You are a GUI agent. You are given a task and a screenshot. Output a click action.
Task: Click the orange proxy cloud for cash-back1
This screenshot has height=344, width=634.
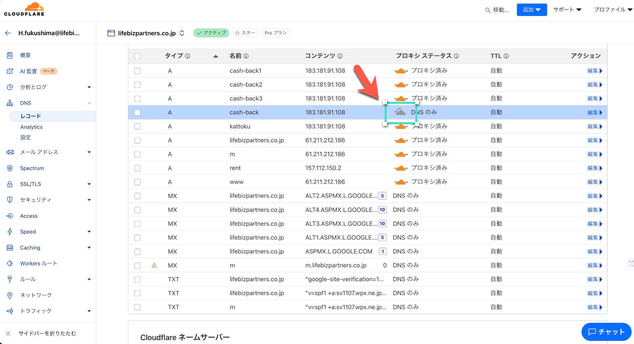coord(401,71)
